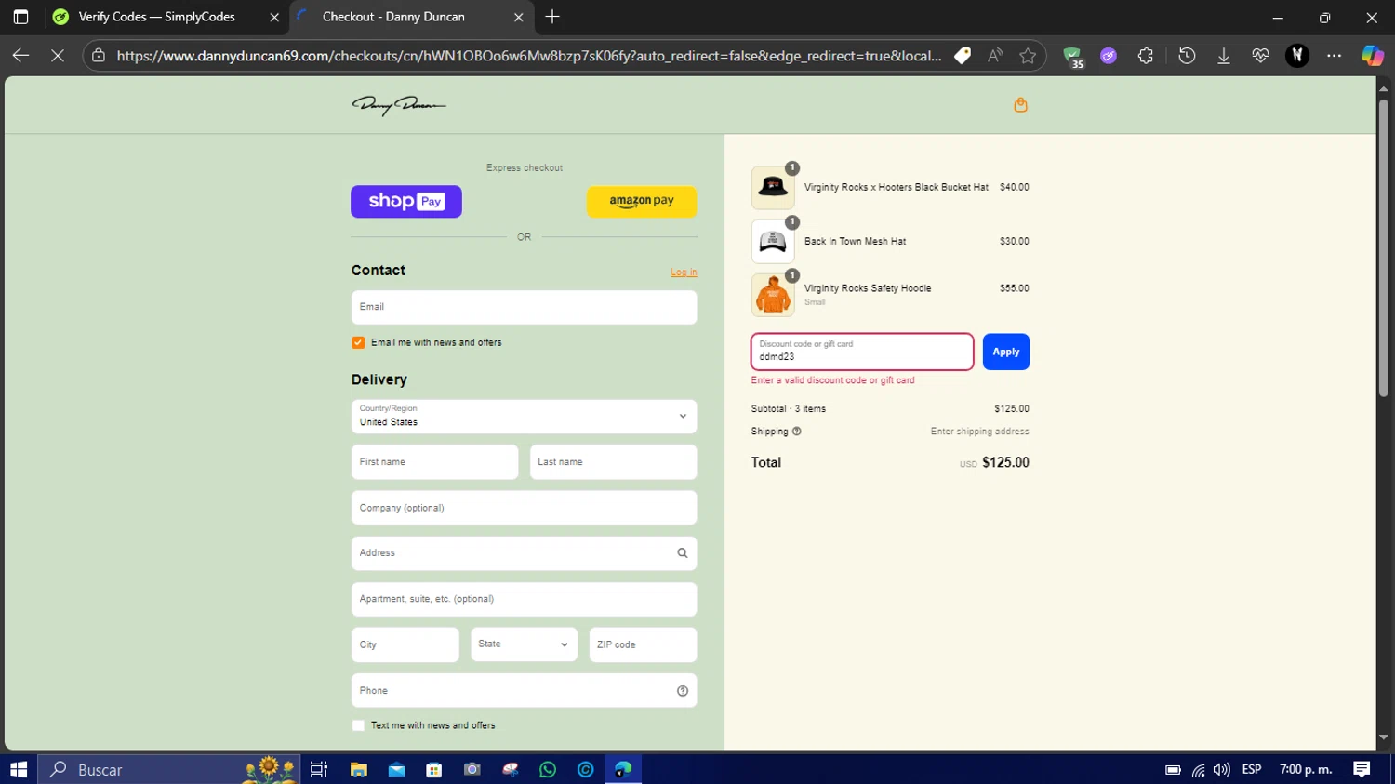Click the City field

point(405,644)
